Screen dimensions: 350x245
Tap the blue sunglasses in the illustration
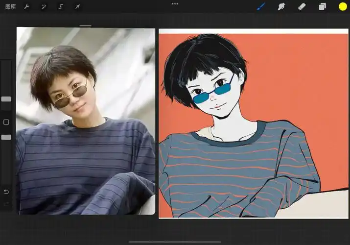pos(211,93)
